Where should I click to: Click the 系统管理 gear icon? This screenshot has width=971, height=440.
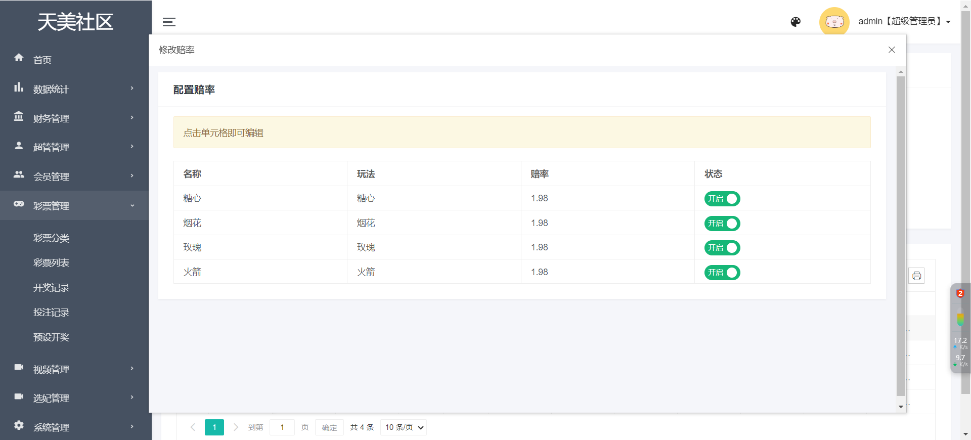point(19,425)
